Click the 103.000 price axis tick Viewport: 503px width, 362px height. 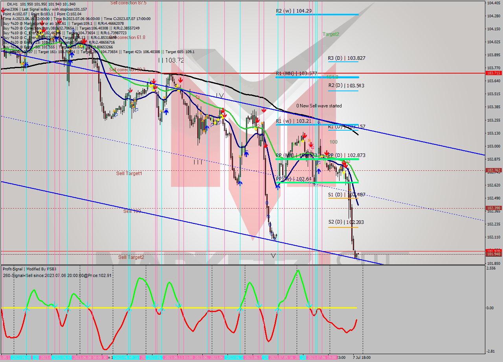click(493, 146)
